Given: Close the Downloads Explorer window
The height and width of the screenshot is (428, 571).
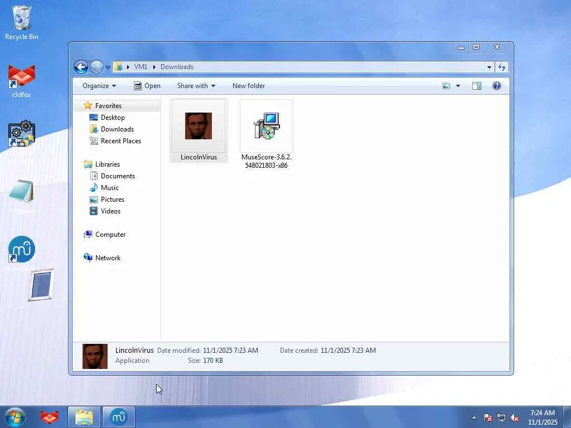Looking at the screenshot, I should [497, 47].
